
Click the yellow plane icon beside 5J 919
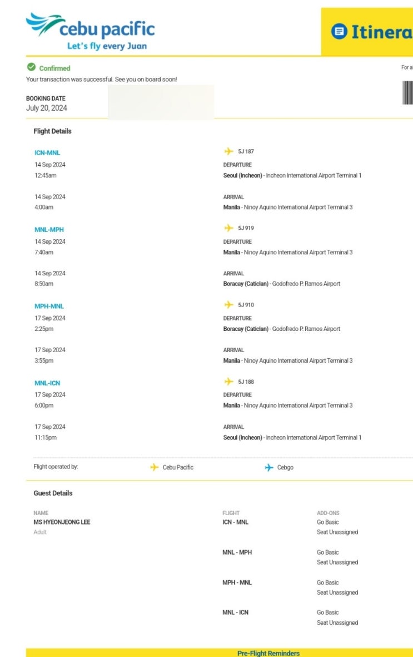228,228
